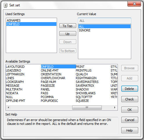
Task: Click the Current Value text field
Action: [x=104, y=21]
